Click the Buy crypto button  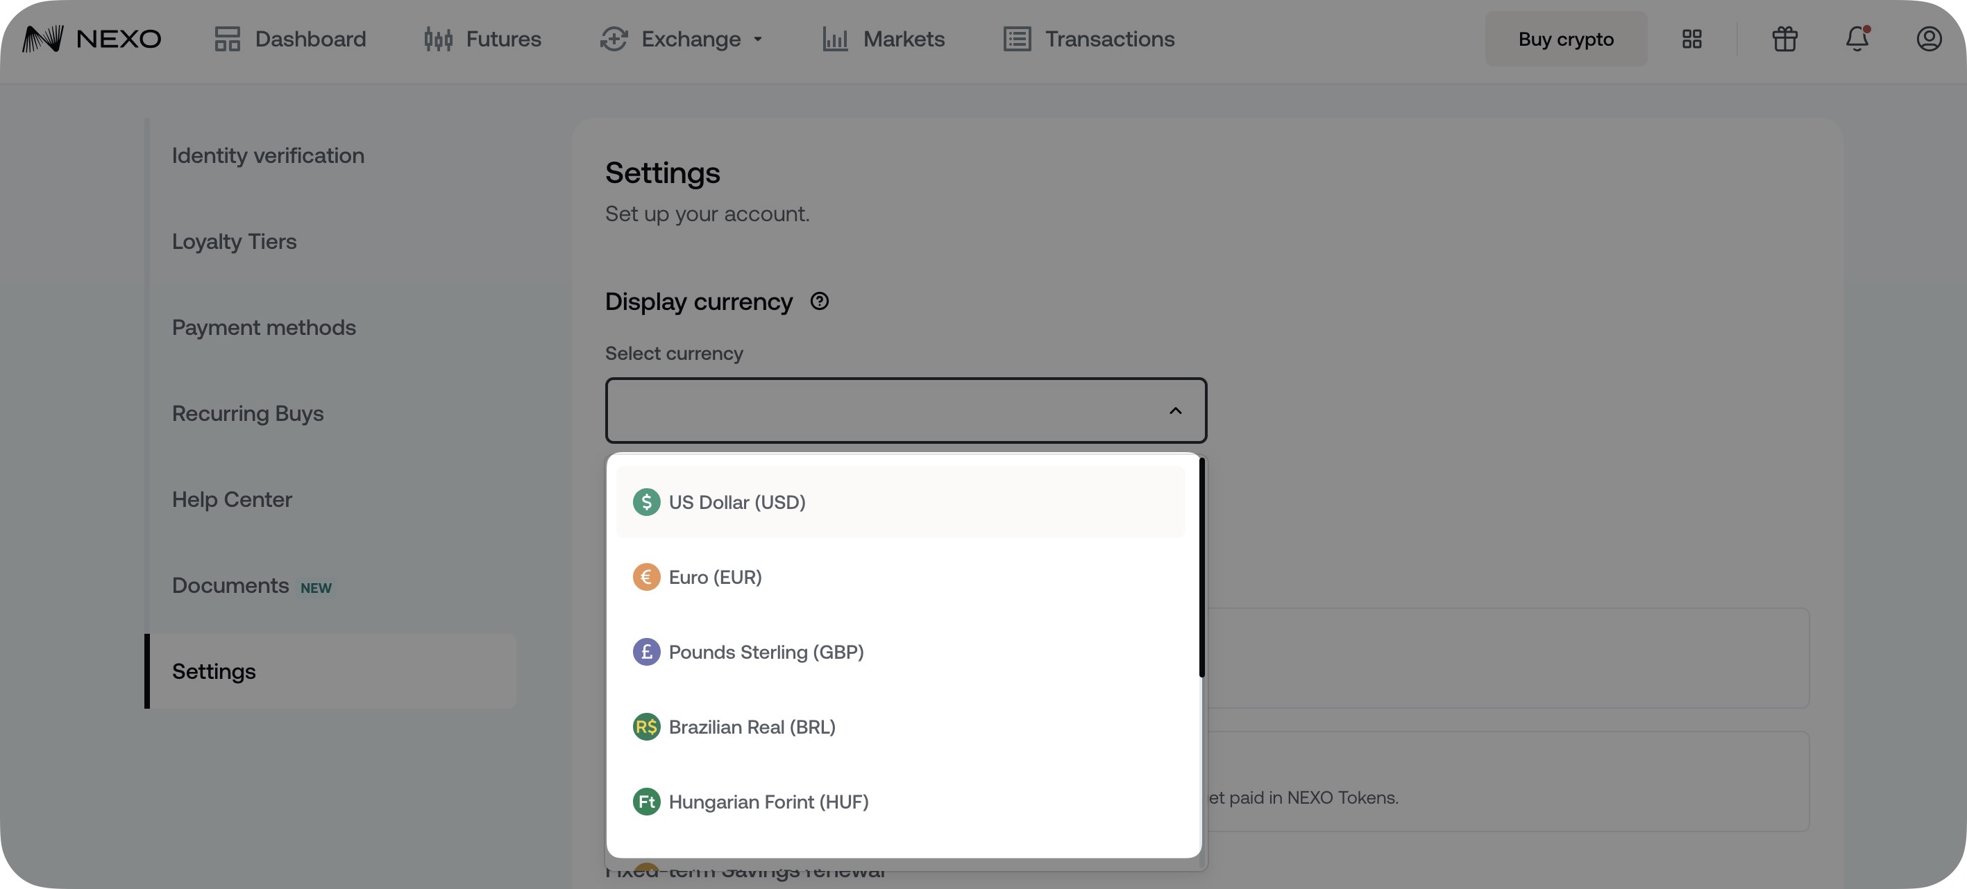(x=1565, y=39)
